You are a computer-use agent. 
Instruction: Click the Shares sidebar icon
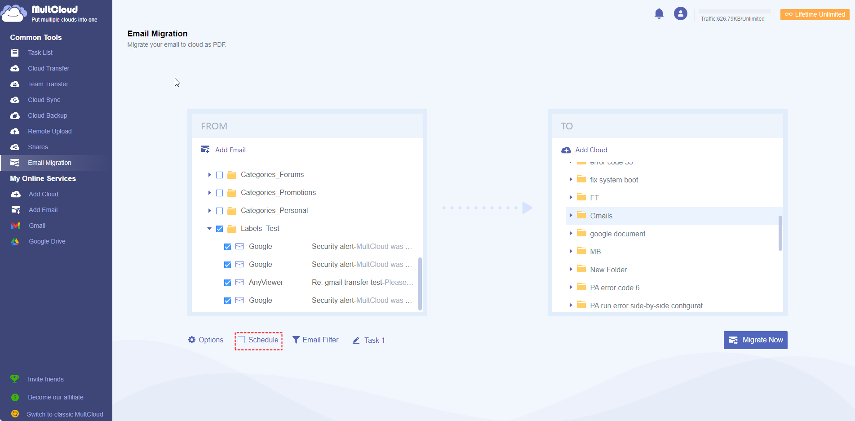pos(15,147)
